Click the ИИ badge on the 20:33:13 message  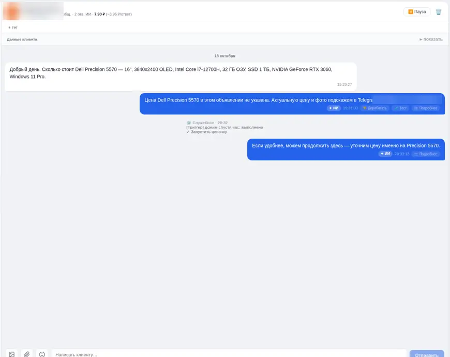coord(385,154)
